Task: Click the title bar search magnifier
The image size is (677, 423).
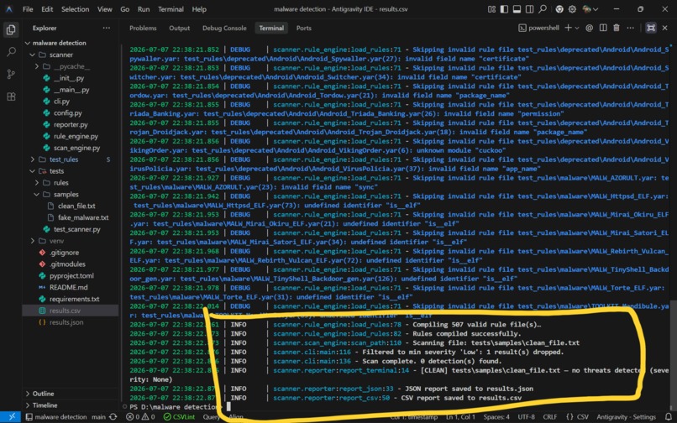Action: (543, 9)
